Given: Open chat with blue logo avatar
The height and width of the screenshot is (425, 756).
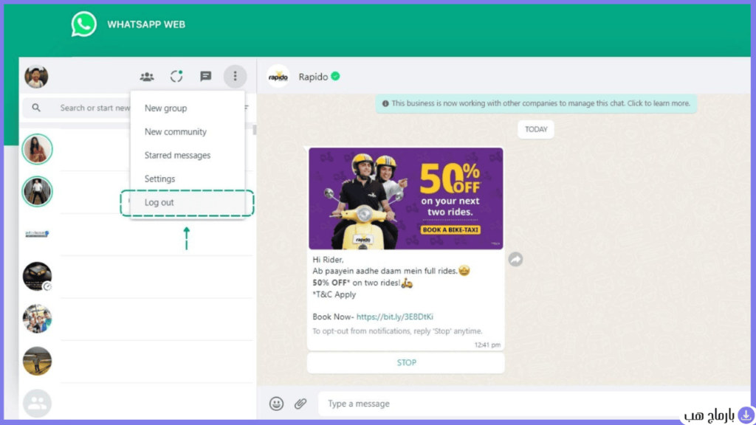Looking at the screenshot, I should tap(37, 234).
